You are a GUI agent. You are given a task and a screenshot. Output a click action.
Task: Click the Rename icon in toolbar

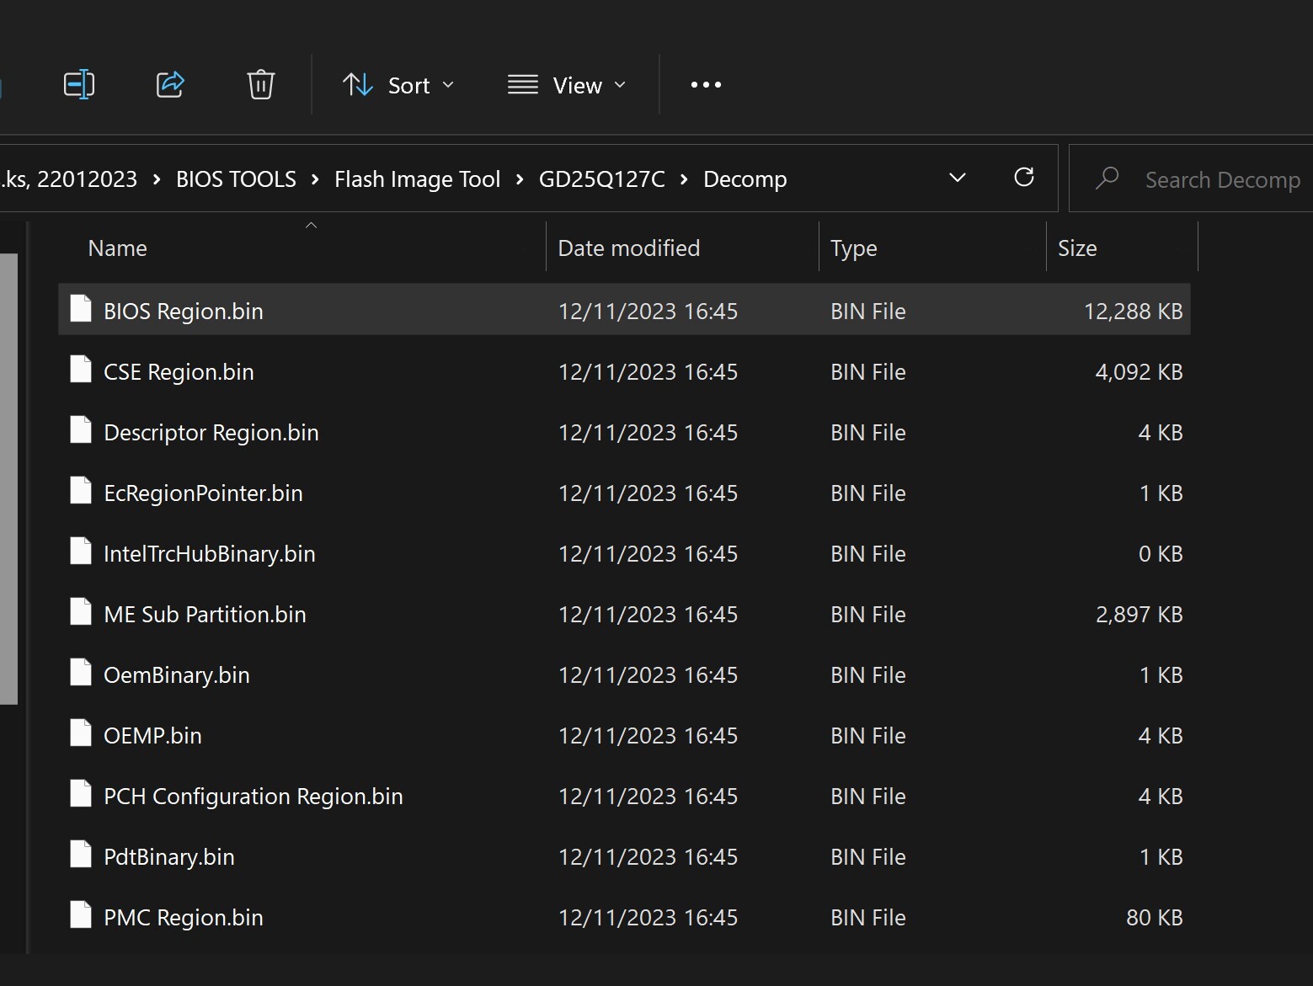coord(79,85)
